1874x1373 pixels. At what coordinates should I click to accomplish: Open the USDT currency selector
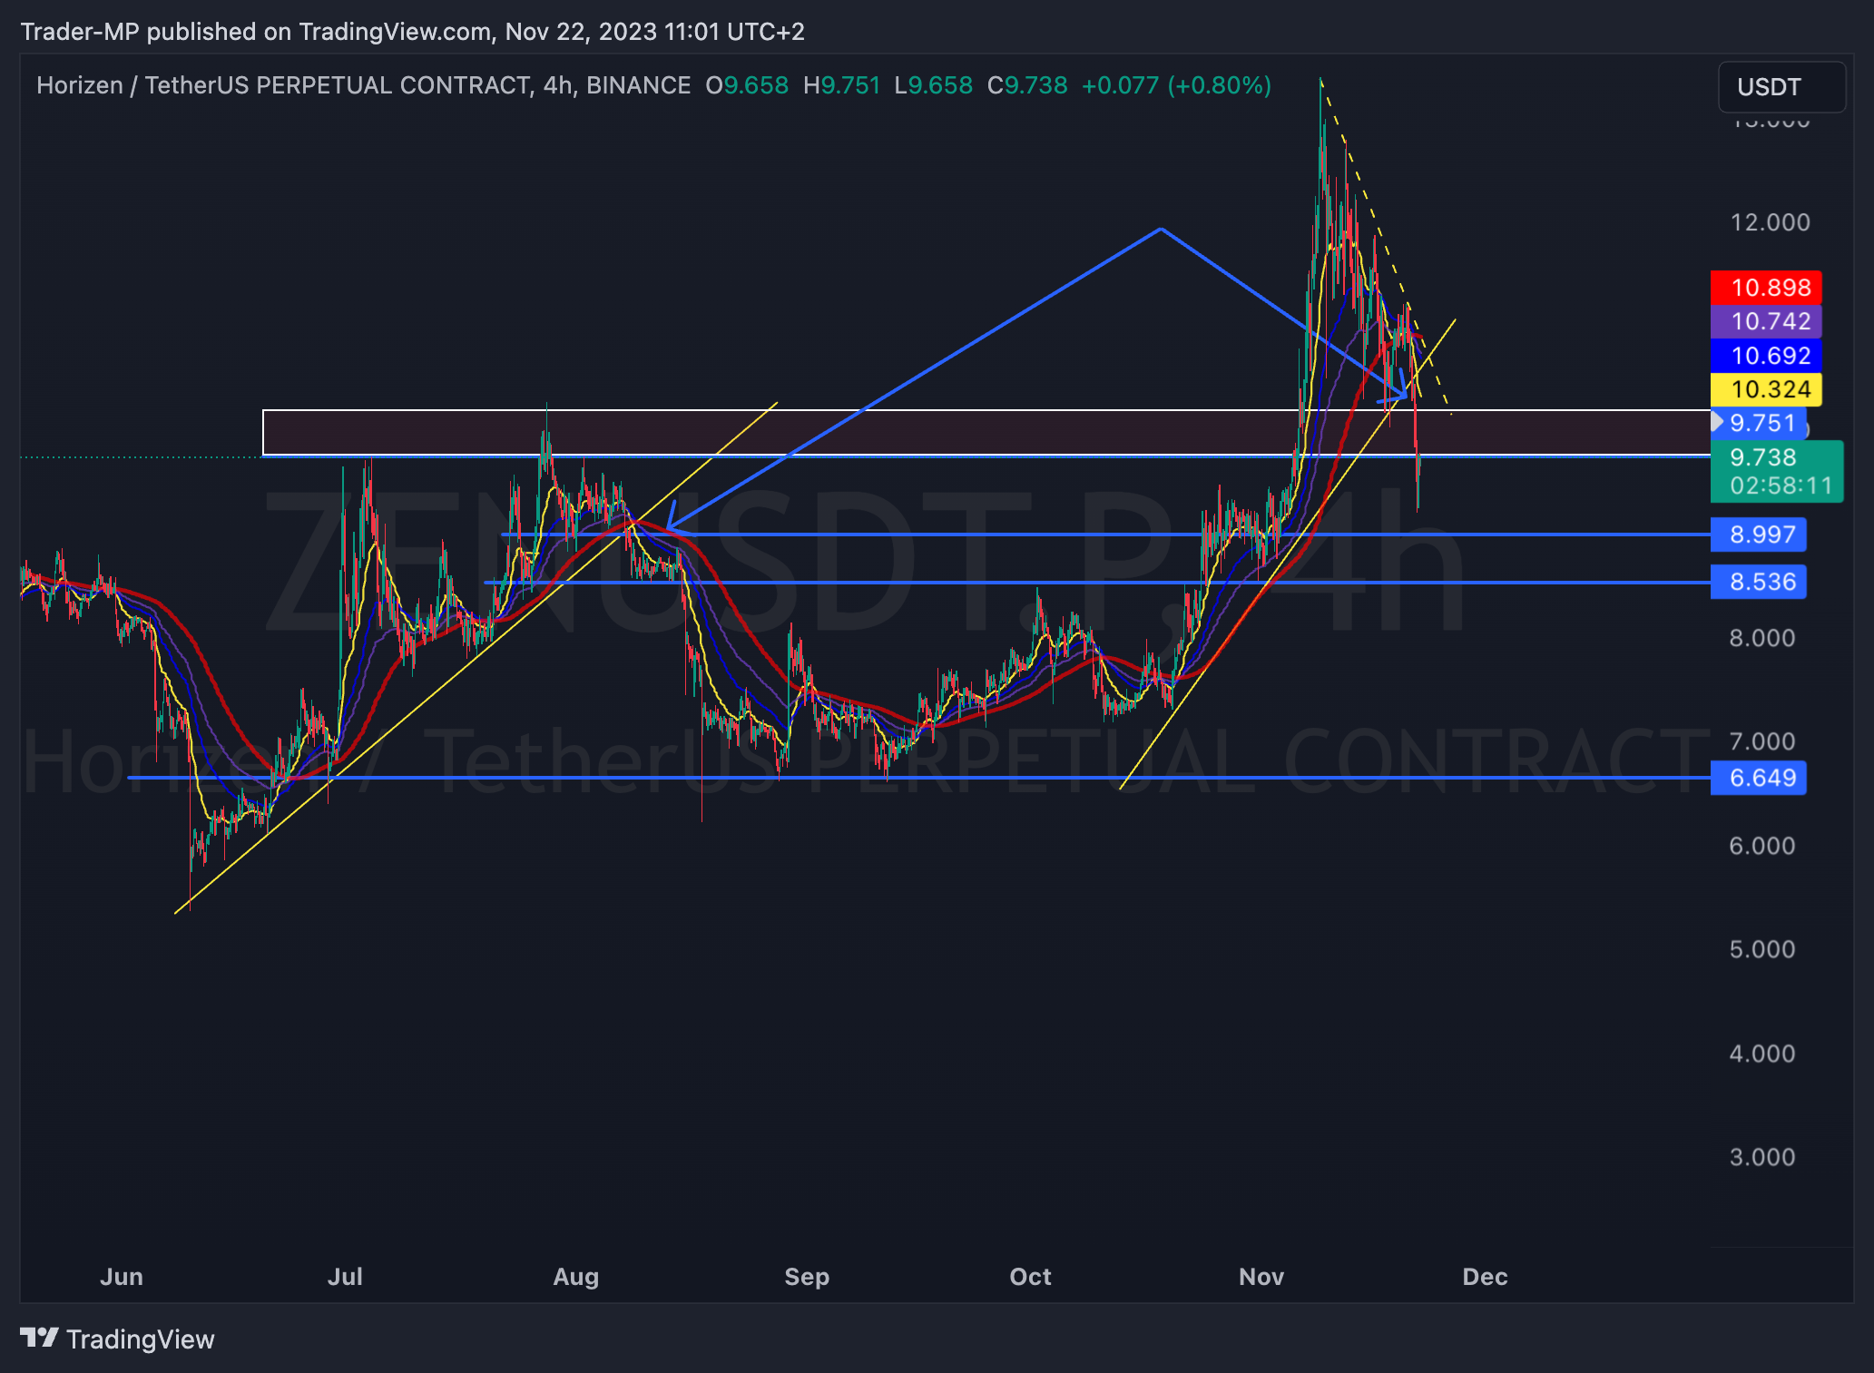pyautogui.click(x=1781, y=87)
